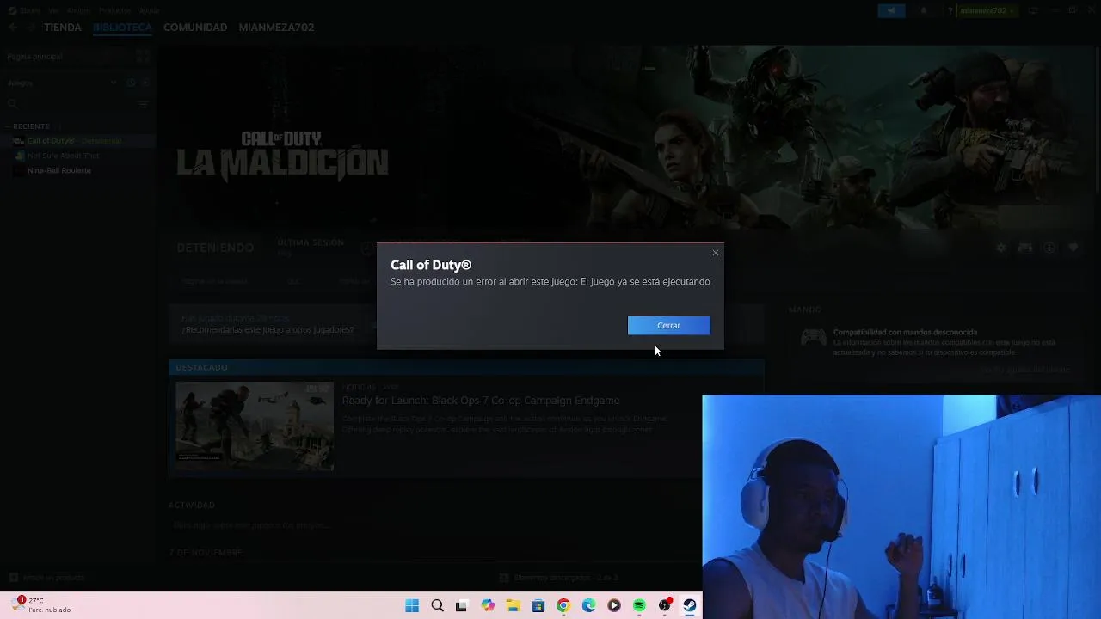Open the advanced filter icon beside the search field
Image resolution: width=1101 pixels, height=619 pixels.
144,104
